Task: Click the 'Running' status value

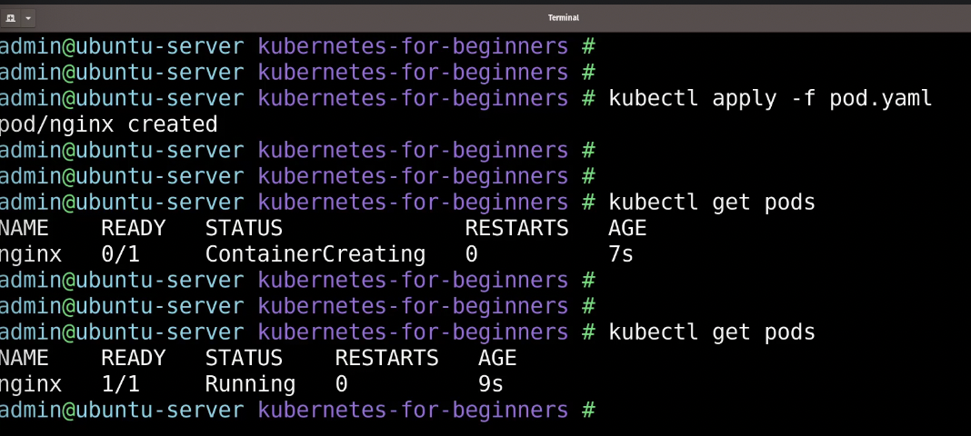Action: [x=250, y=384]
